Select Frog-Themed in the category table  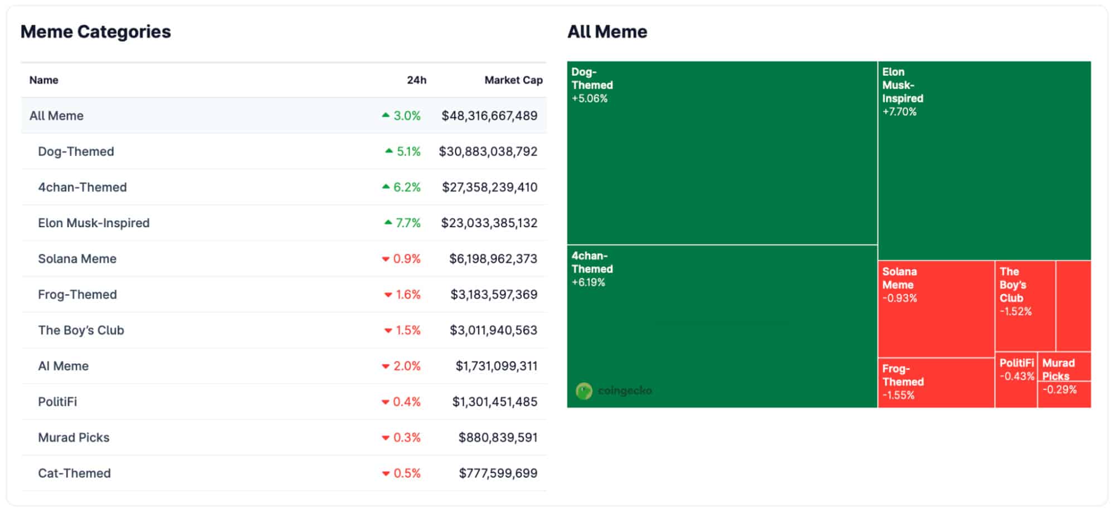click(77, 295)
